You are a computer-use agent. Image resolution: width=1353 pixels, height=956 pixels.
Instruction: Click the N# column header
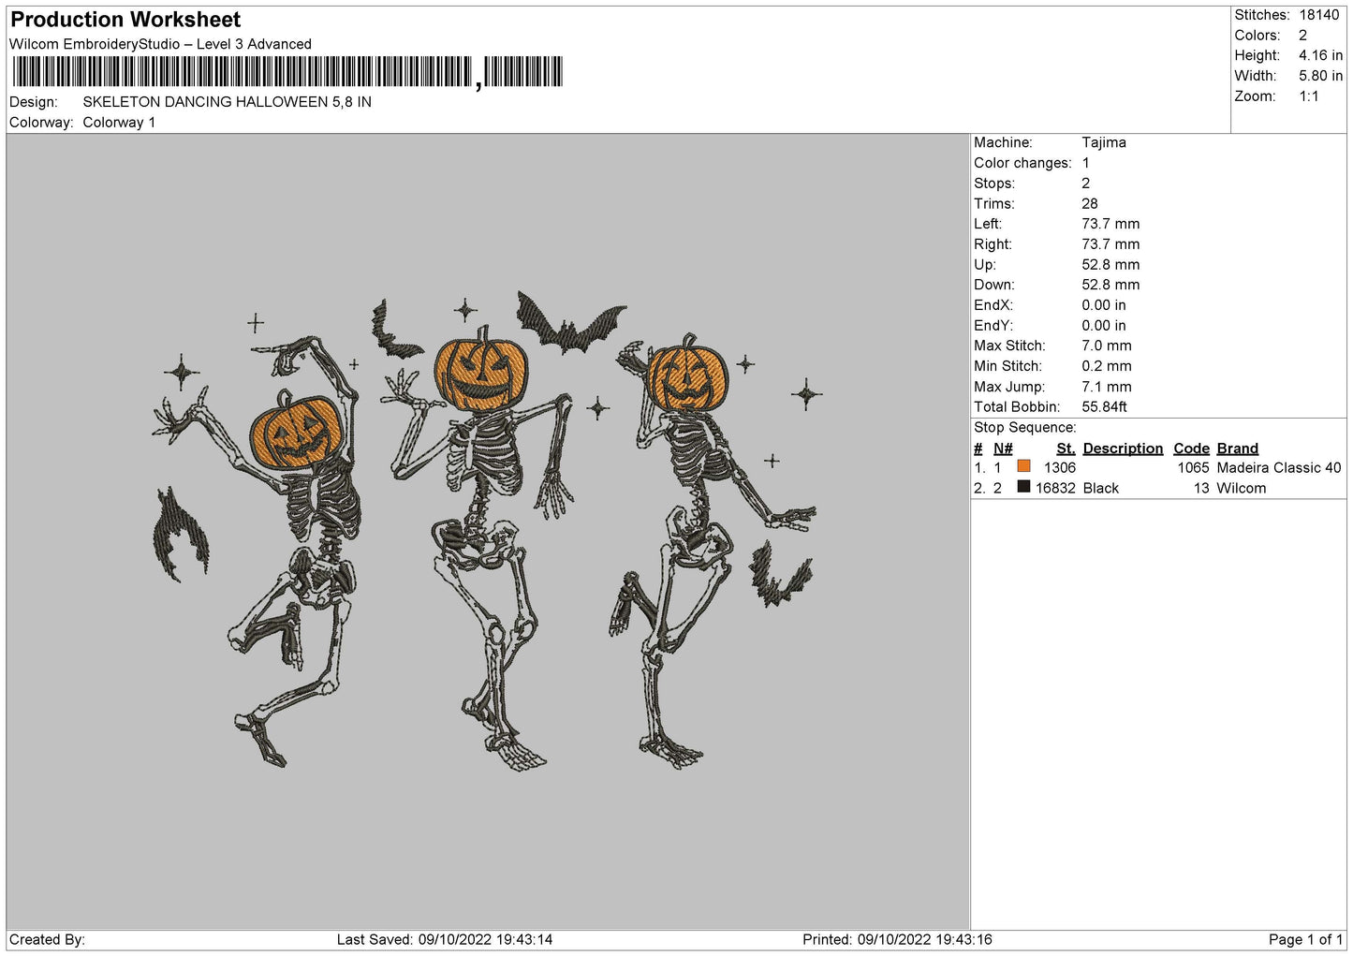(x=1003, y=449)
